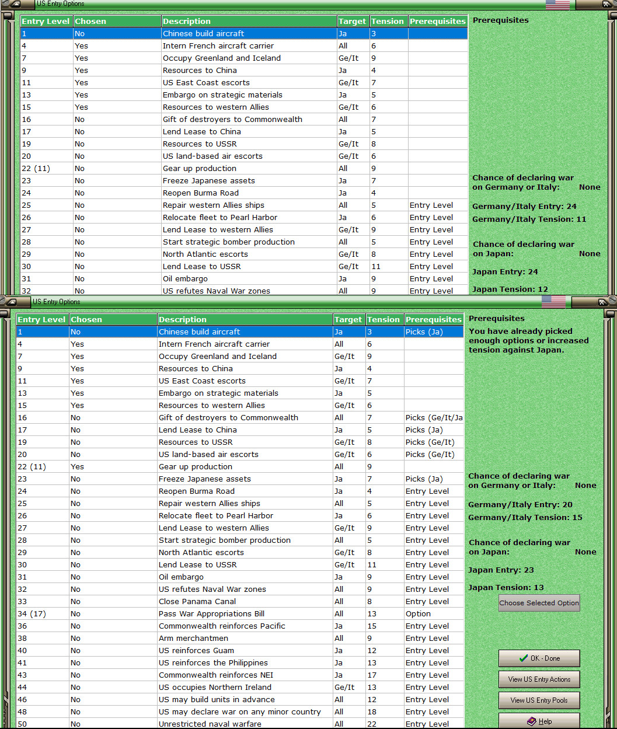Select 'Reopen Burma Road' in lower window
The height and width of the screenshot is (729, 617).
coord(240,491)
